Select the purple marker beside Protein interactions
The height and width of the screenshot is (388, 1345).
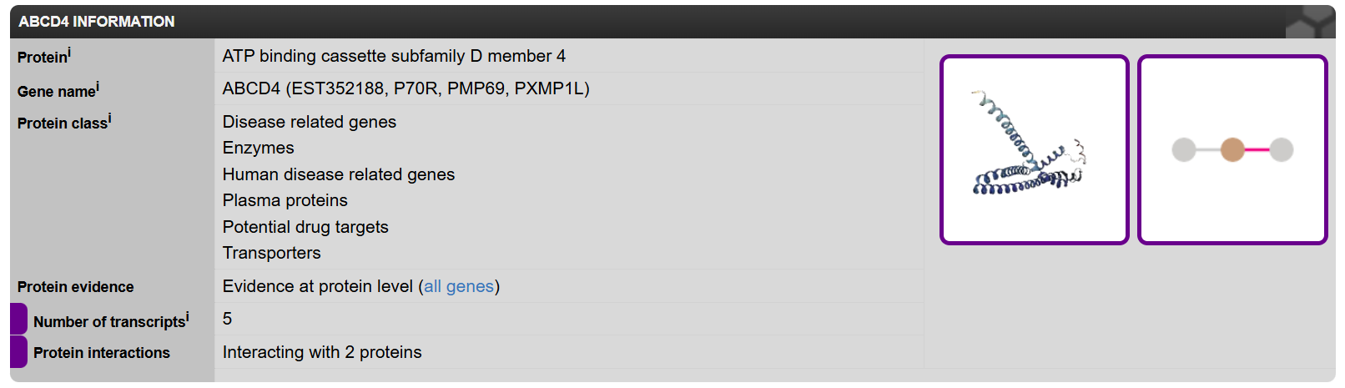point(18,352)
